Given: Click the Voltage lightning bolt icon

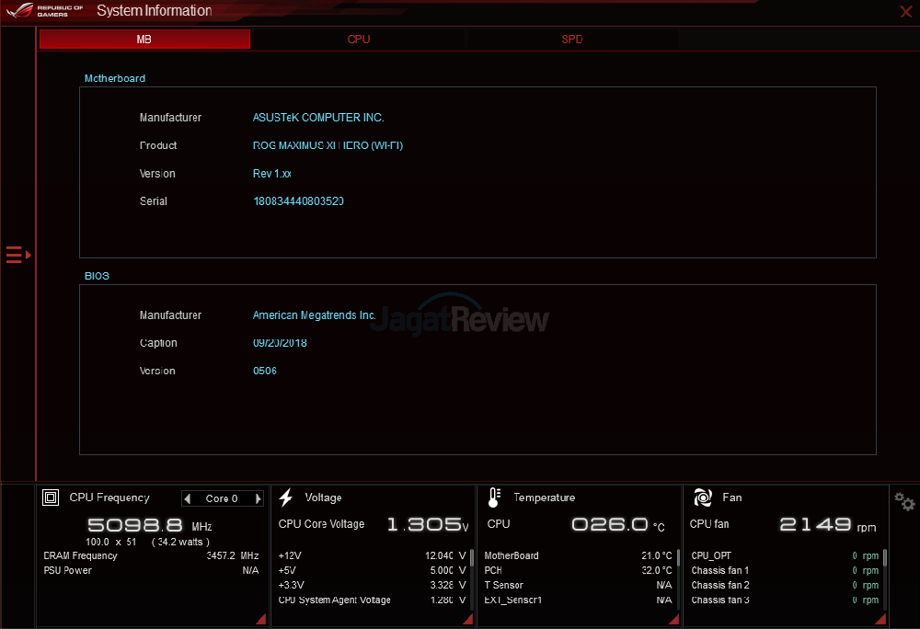Looking at the screenshot, I should click(286, 497).
